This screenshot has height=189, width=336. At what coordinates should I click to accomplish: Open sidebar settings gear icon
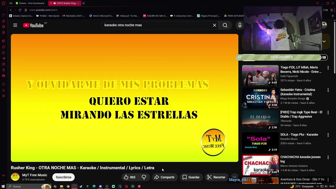4,96
